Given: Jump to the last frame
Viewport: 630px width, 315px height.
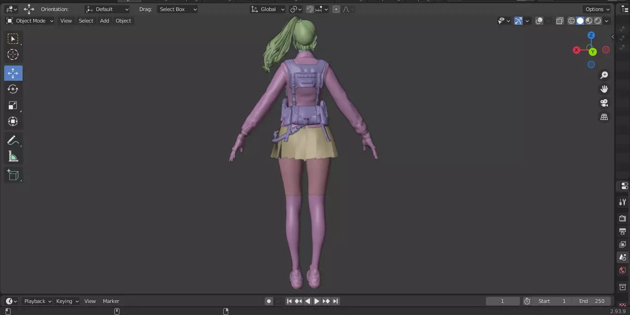Looking at the screenshot, I should (335, 301).
